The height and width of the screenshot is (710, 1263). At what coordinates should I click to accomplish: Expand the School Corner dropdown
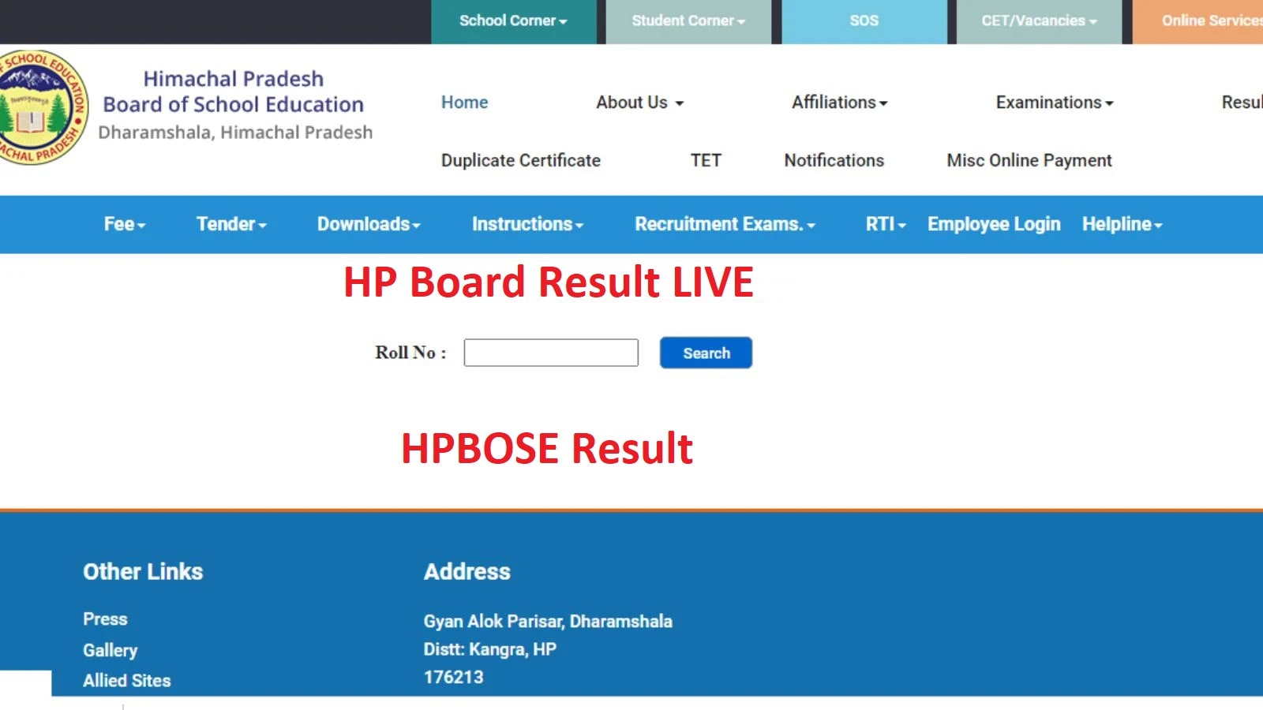click(512, 21)
